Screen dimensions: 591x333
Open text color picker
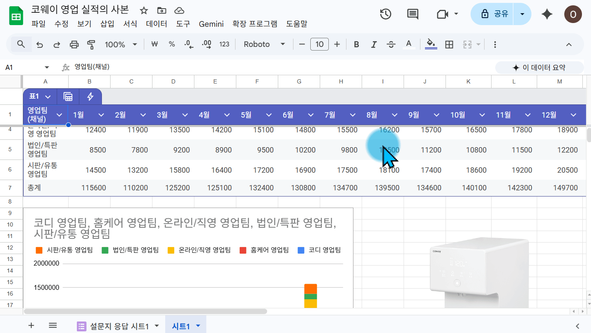pos(409,44)
